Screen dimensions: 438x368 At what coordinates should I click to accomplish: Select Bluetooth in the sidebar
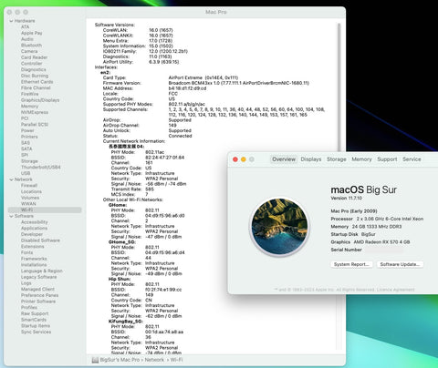pyautogui.click(x=31, y=46)
